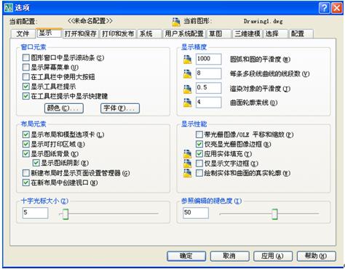The height and width of the screenshot is (269, 345).
Task: Open the 用户系统配置 tab
Action: click(x=184, y=33)
